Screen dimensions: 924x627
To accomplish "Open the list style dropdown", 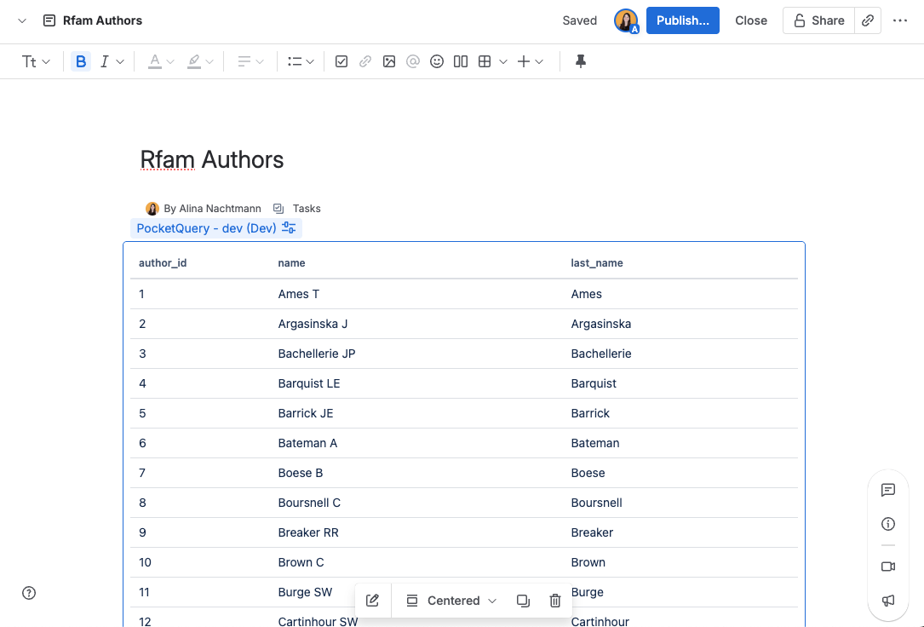I will pyautogui.click(x=300, y=60).
